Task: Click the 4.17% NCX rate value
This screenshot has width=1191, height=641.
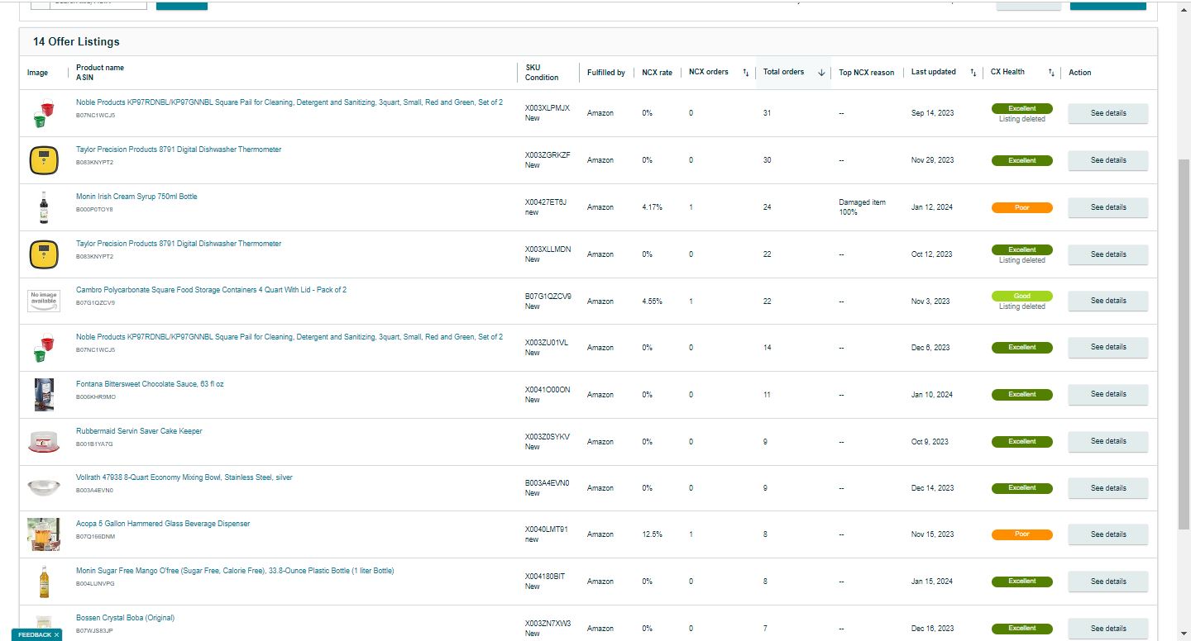Action: coord(652,207)
